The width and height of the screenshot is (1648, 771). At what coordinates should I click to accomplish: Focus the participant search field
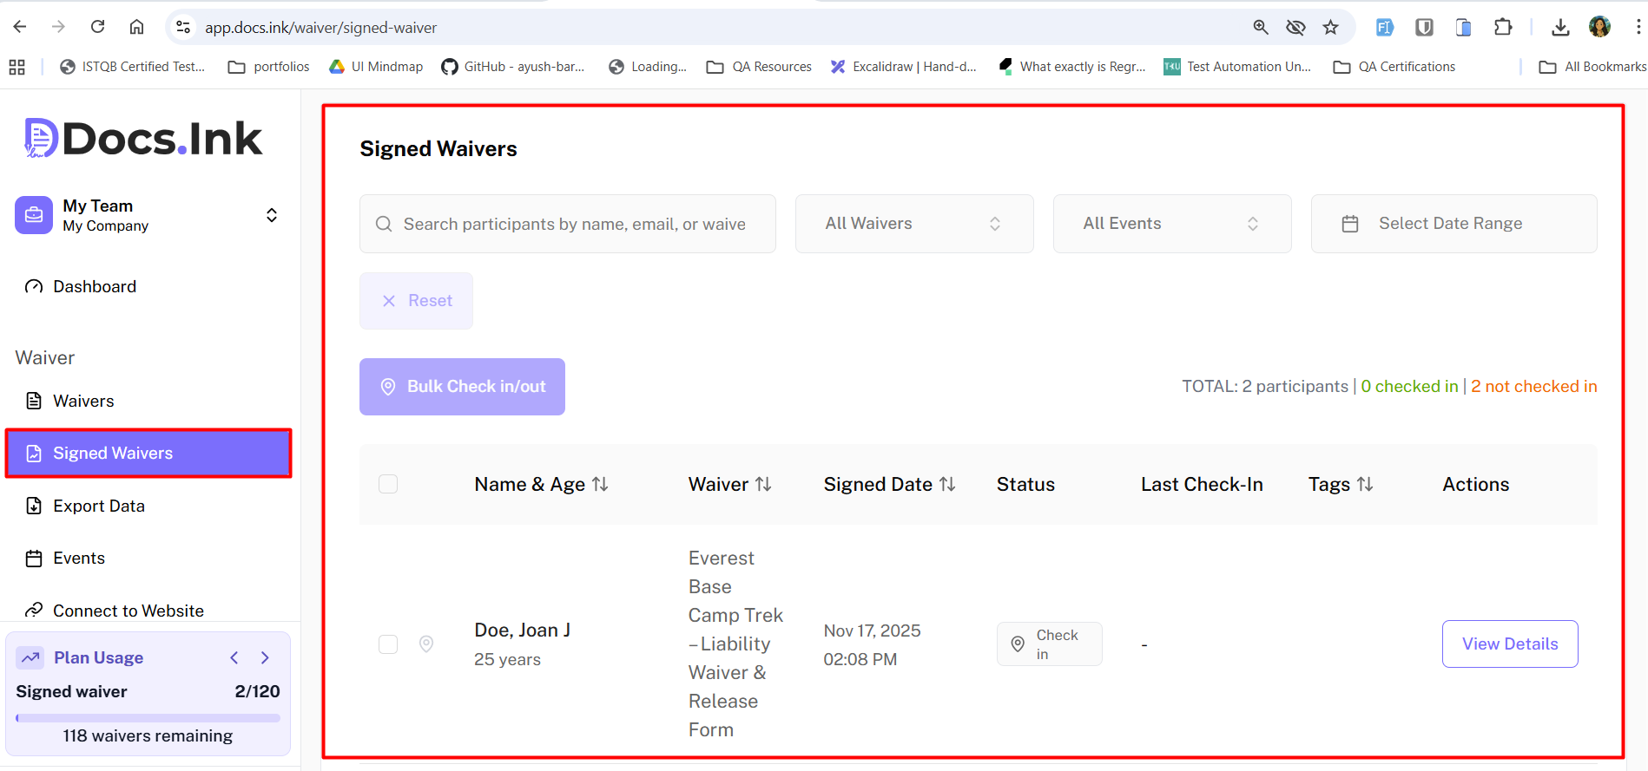(573, 224)
